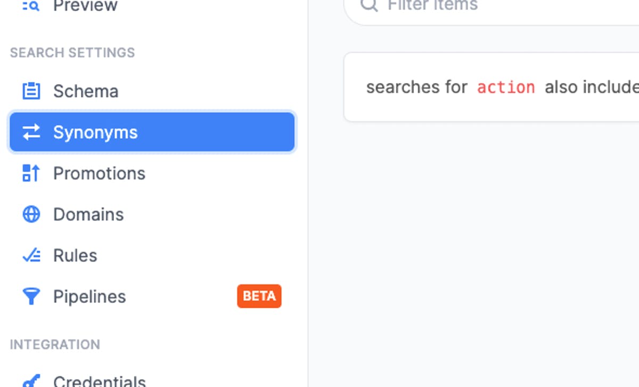This screenshot has width=639, height=387.
Task: Open Pipelines from the sidebar
Action: [152, 296]
